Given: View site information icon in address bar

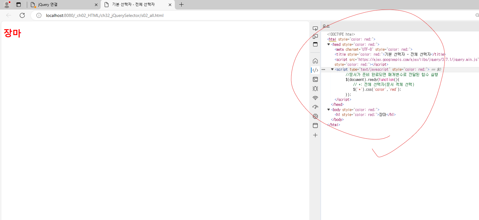Looking at the screenshot, I should click(39, 15).
